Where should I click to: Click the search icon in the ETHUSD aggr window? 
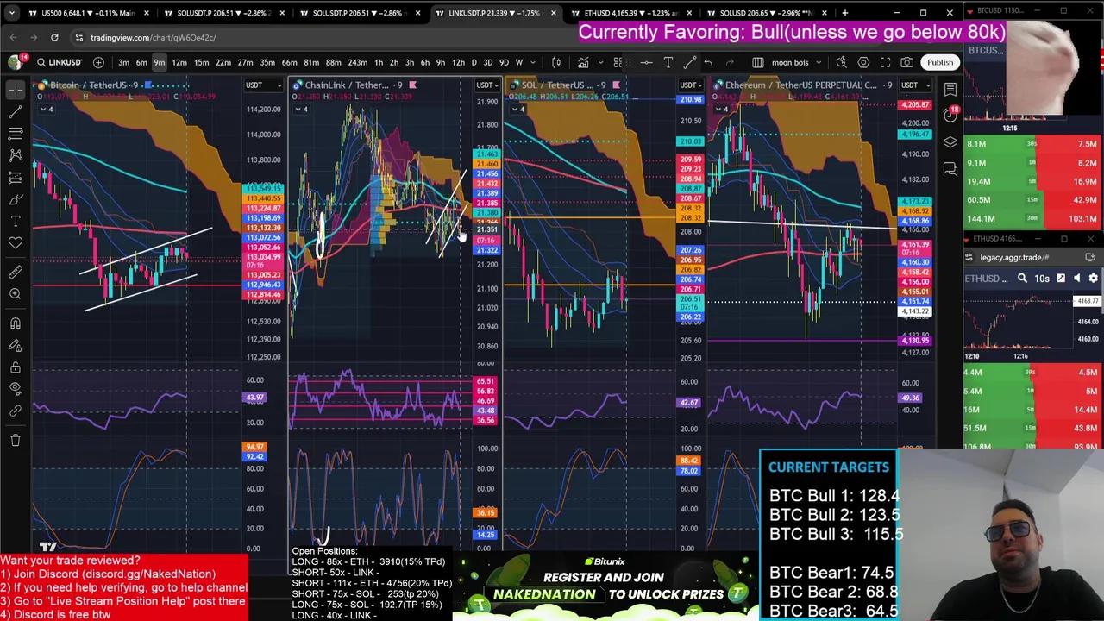pyautogui.click(x=1022, y=279)
